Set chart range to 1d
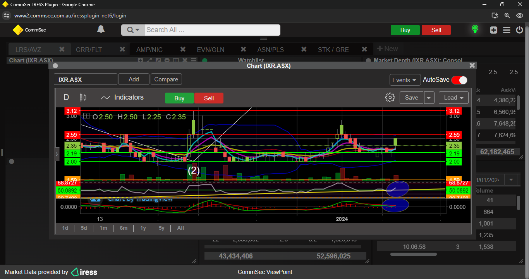This screenshot has width=529, height=279. point(65,228)
